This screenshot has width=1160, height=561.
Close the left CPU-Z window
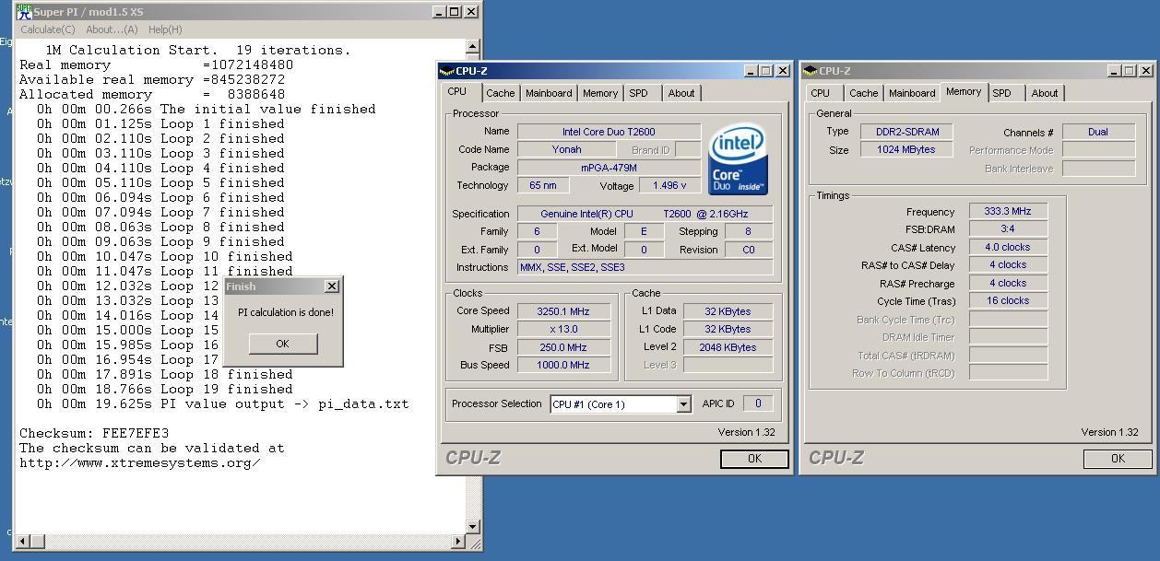783,71
